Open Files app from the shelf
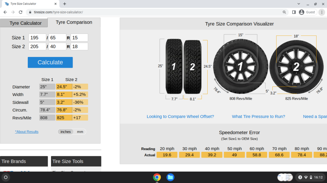This screenshot has width=327, height=183. [x=170, y=177]
